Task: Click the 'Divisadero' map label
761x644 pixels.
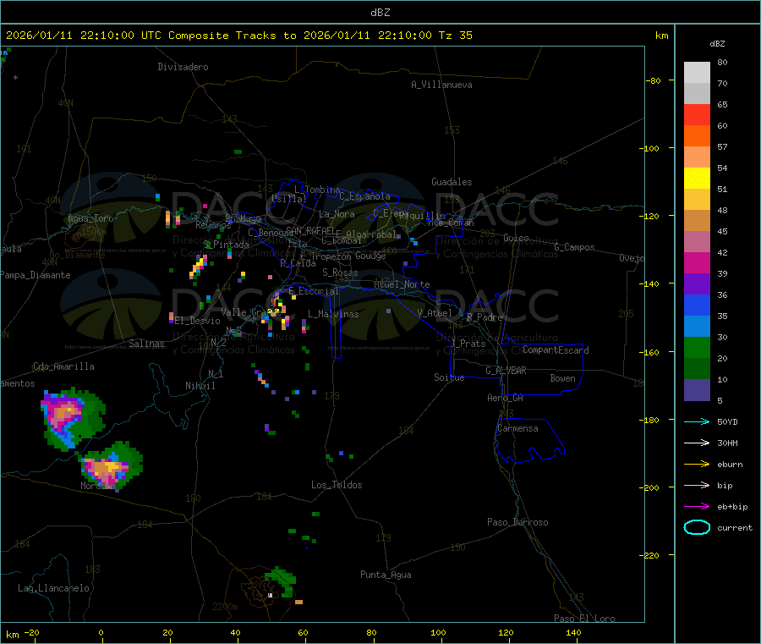Action: tap(183, 67)
